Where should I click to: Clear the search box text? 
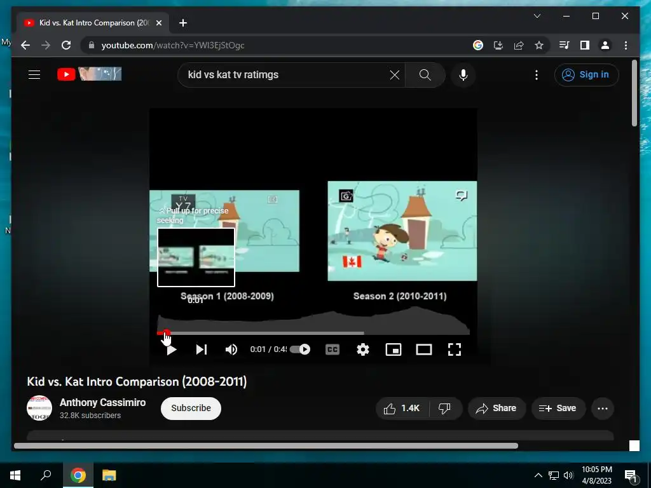[394, 75]
